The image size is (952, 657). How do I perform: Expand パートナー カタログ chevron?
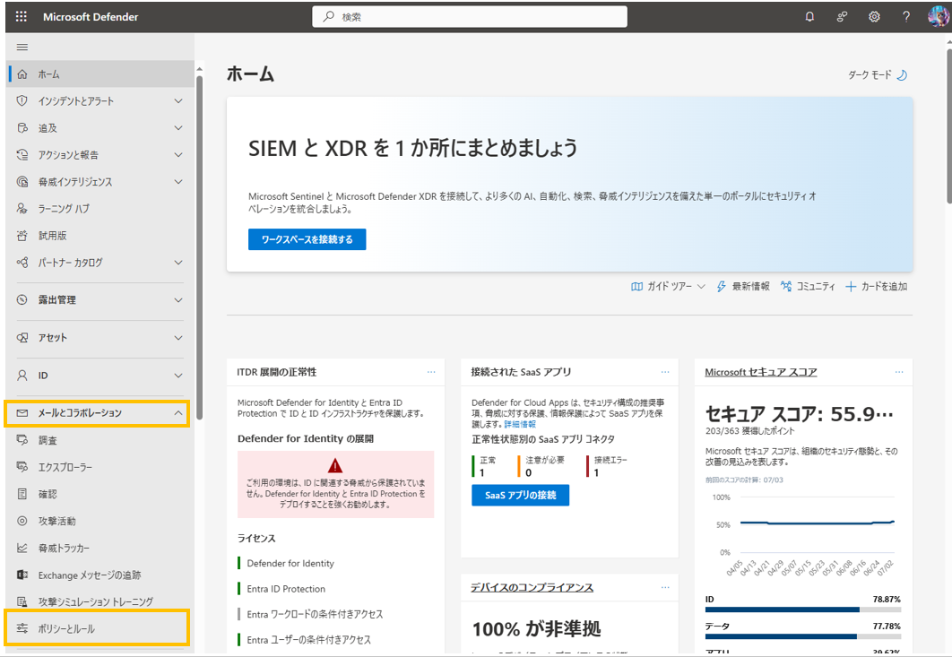point(177,263)
